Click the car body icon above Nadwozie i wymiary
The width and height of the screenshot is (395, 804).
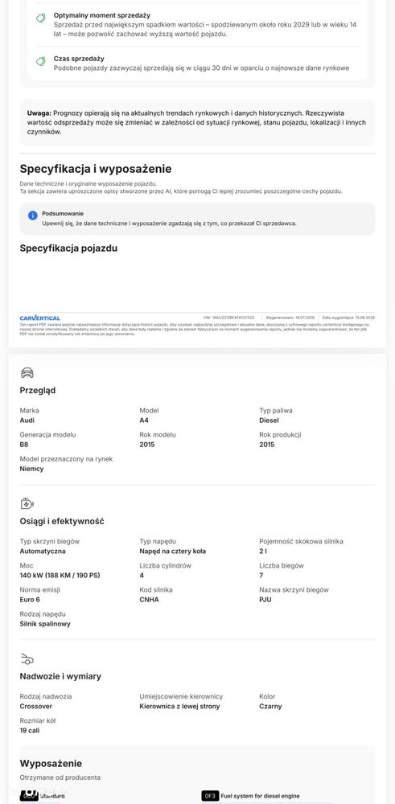click(27, 659)
